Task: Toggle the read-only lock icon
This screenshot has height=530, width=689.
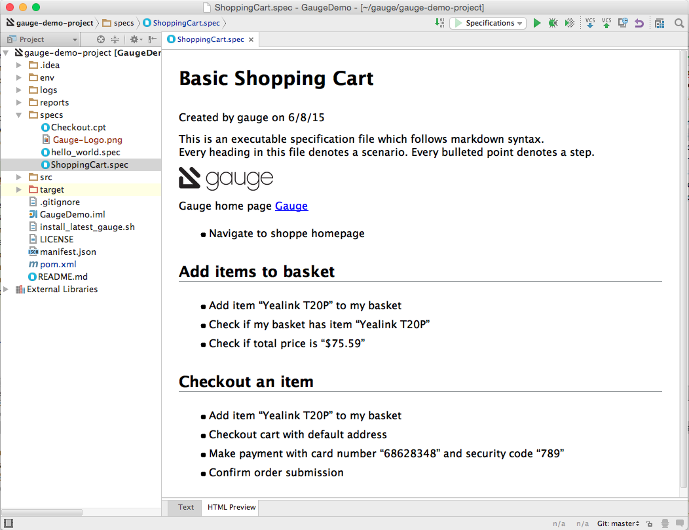Action: coord(648,523)
